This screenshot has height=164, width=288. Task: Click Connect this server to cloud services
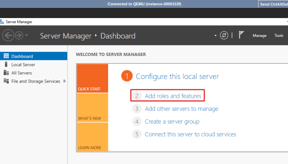190,134
